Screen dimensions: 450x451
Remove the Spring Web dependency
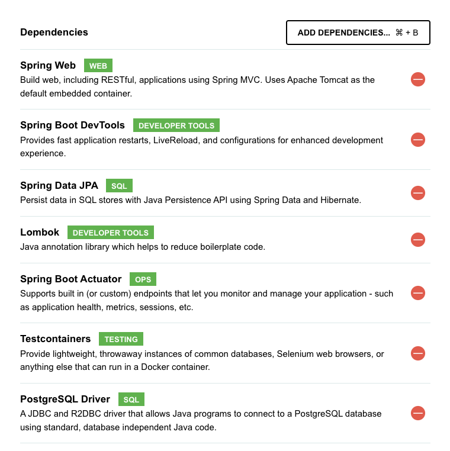coord(418,79)
